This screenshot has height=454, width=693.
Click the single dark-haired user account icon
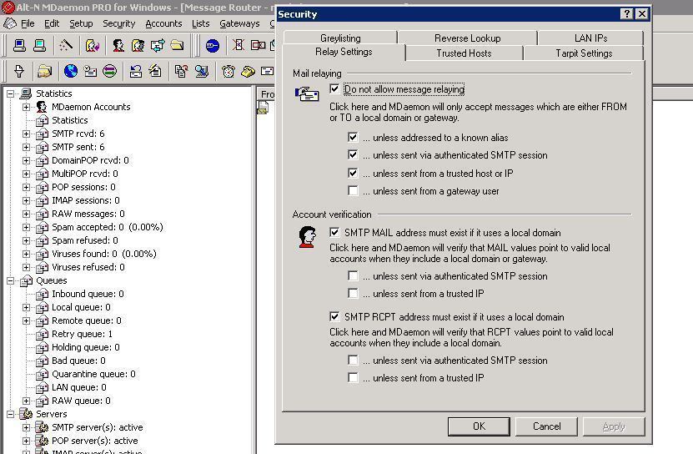(x=118, y=45)
